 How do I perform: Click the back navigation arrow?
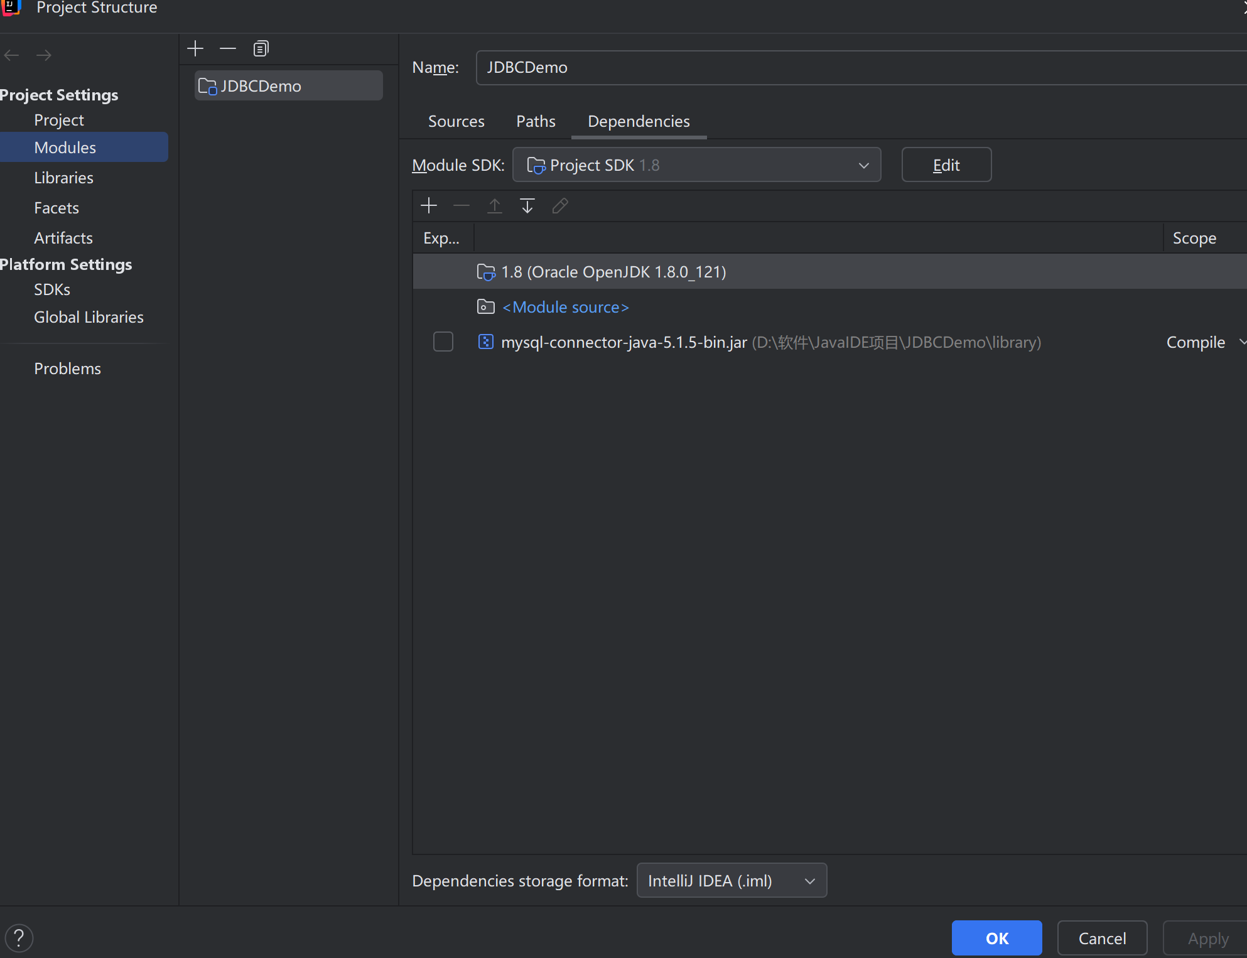(11, 55)
